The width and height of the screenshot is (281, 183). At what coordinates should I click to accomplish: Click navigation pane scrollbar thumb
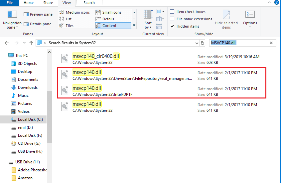tap(49, 117)
